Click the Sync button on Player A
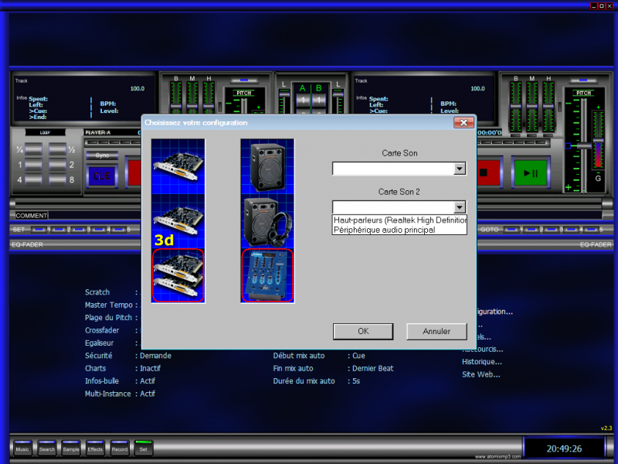The image size is (618, 464). pyautogui.click(x=102, y=155)
